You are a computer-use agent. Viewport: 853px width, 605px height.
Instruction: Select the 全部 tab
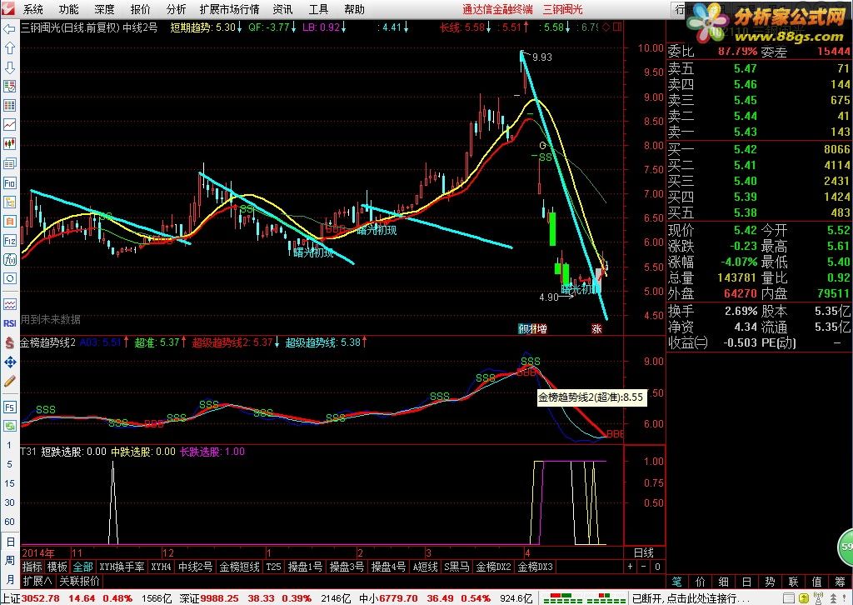[82, 567]
